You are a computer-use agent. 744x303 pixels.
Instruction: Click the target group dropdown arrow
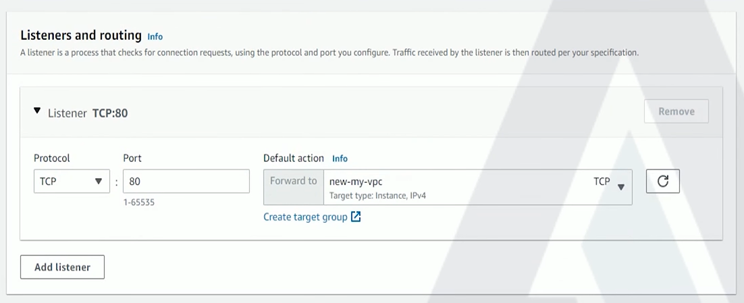[620, 188]
